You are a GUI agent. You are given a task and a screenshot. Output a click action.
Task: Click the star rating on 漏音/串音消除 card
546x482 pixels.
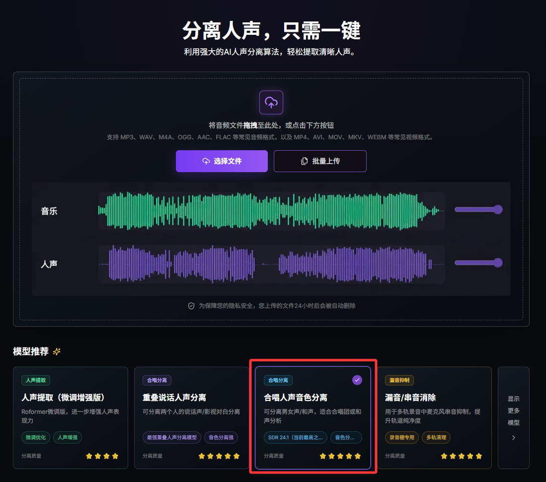(x=462, y=456)
